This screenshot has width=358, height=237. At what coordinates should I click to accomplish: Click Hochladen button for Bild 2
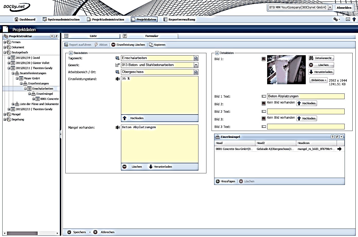307,103
